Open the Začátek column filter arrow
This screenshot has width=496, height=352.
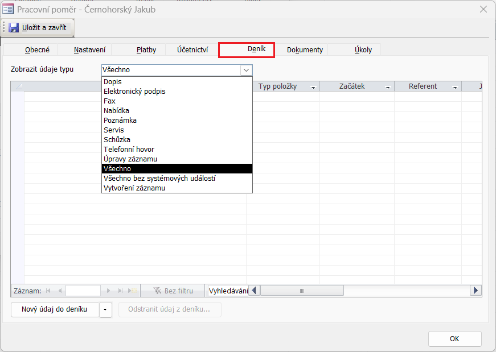(x=387, y=87)
